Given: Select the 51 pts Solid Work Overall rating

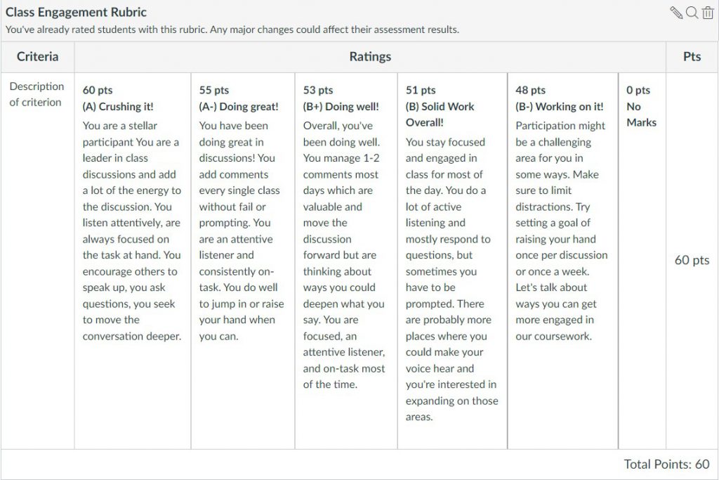Looking at the screenshot, I should [453, 261].
